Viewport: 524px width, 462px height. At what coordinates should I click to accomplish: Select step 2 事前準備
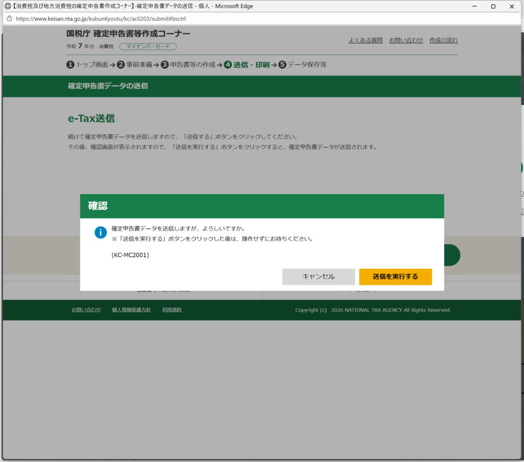click(x=135, y=65)
